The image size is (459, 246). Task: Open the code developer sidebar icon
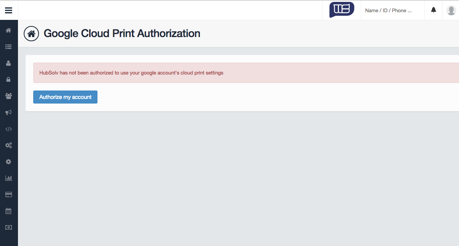click(x=8, y=129)
